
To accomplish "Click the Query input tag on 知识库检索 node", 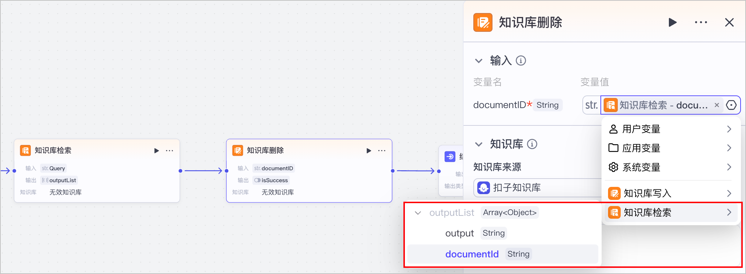I will coord(54,168).
